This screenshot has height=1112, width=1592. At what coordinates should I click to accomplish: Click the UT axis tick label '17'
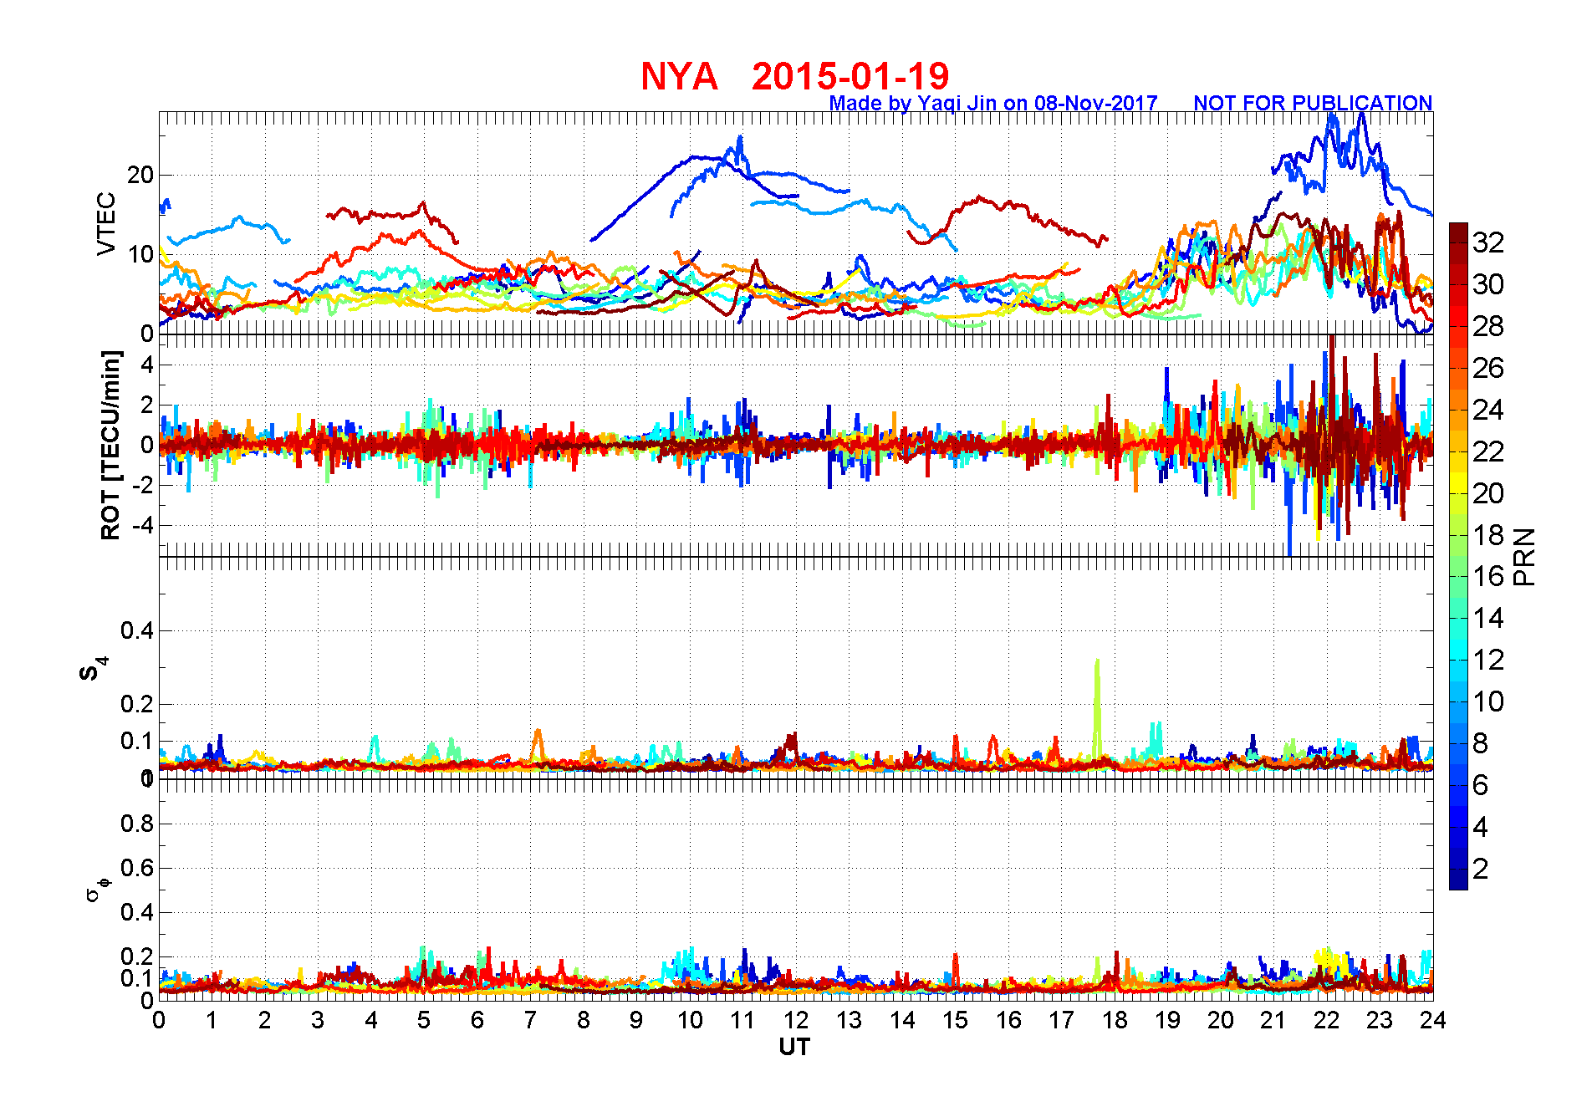1061,1020
